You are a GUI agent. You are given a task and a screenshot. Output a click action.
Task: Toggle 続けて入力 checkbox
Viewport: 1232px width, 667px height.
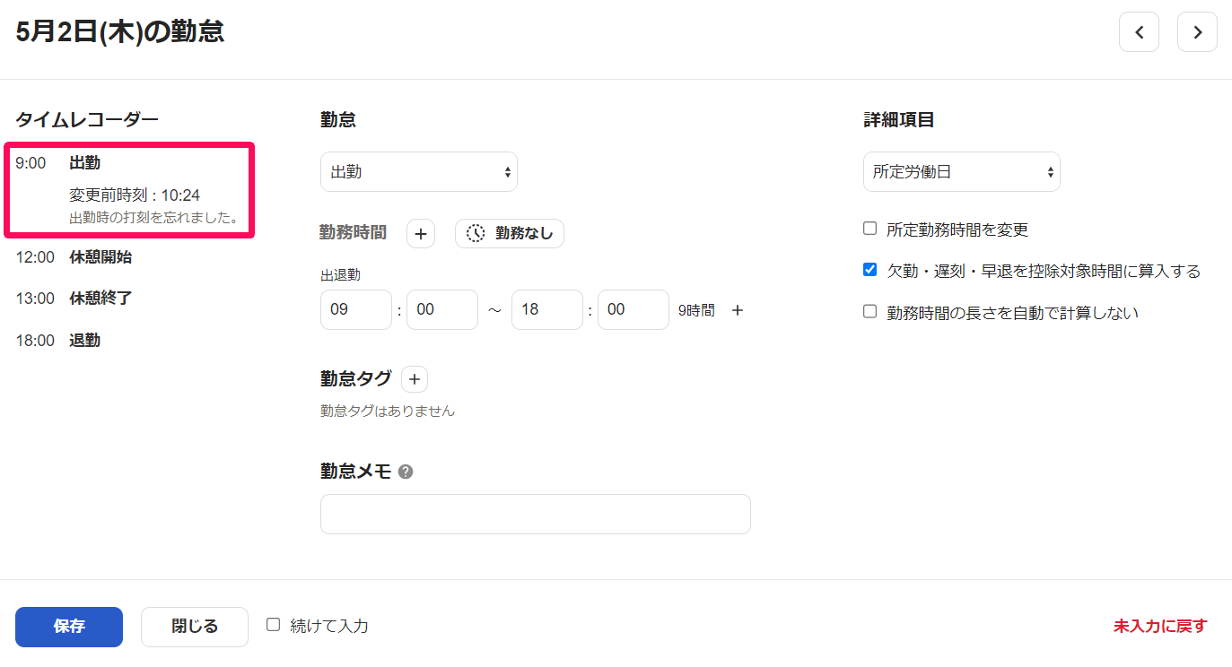point(274,625)
